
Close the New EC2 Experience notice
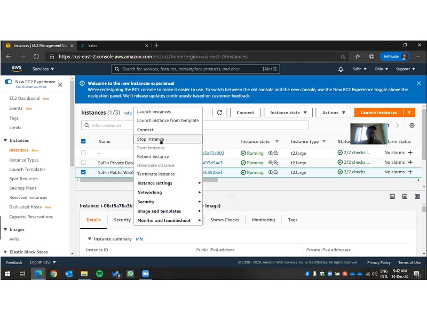point(60,85)
